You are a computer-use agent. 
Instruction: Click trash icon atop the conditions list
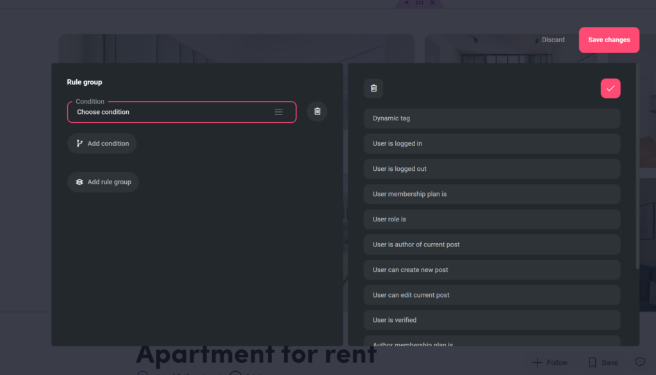point(373,88)
